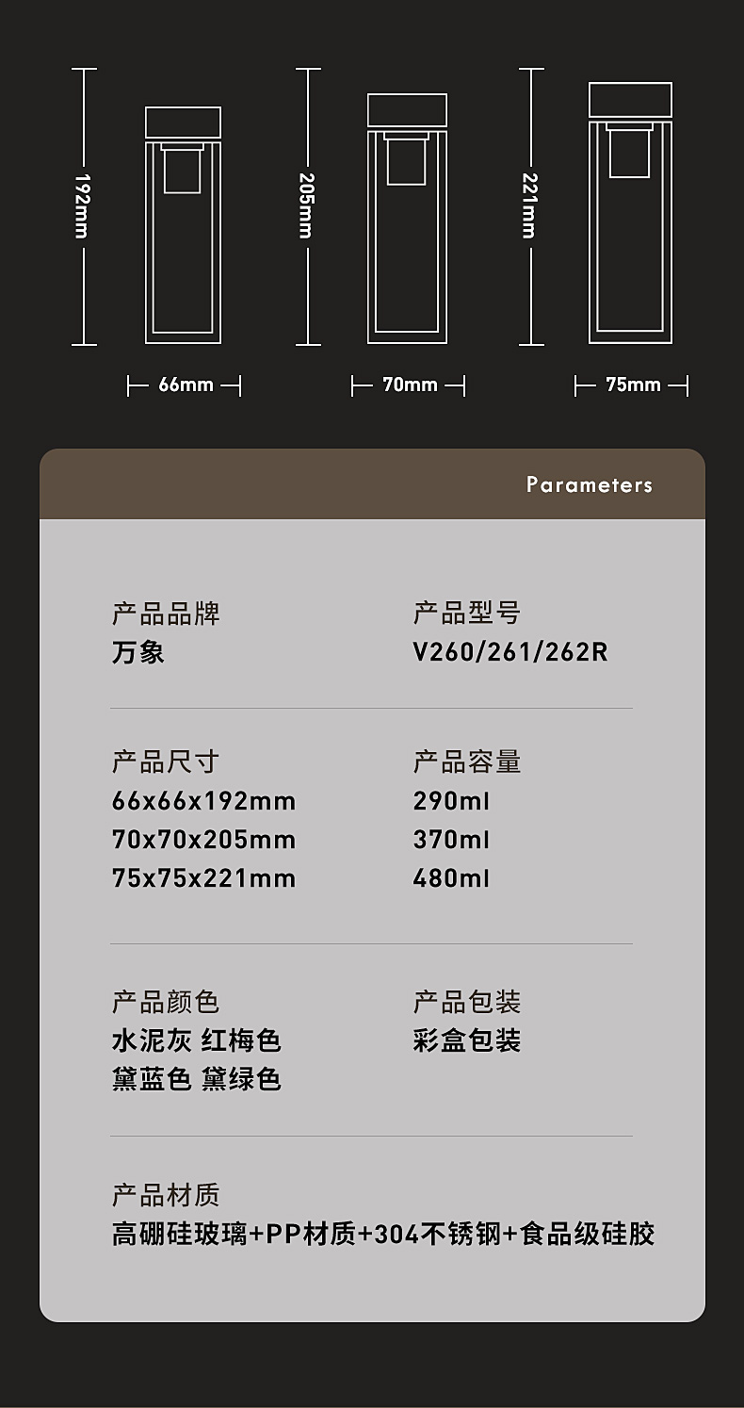Click the 彩盒包装 packaging value
This screenshot has height=1408, width=744.
point(467,1040)
